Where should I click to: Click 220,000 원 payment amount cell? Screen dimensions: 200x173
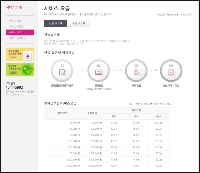click(62, 141)
